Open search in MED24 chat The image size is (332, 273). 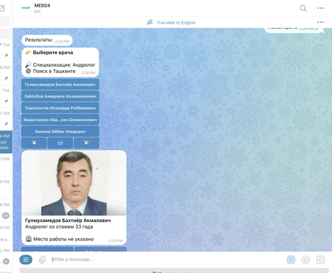[x=303, y=8]
